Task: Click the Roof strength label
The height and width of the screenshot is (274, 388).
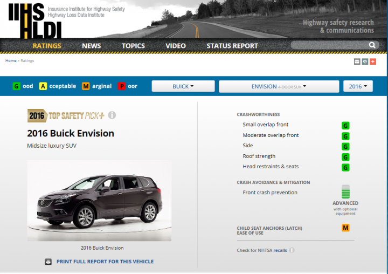Action: 259,156
